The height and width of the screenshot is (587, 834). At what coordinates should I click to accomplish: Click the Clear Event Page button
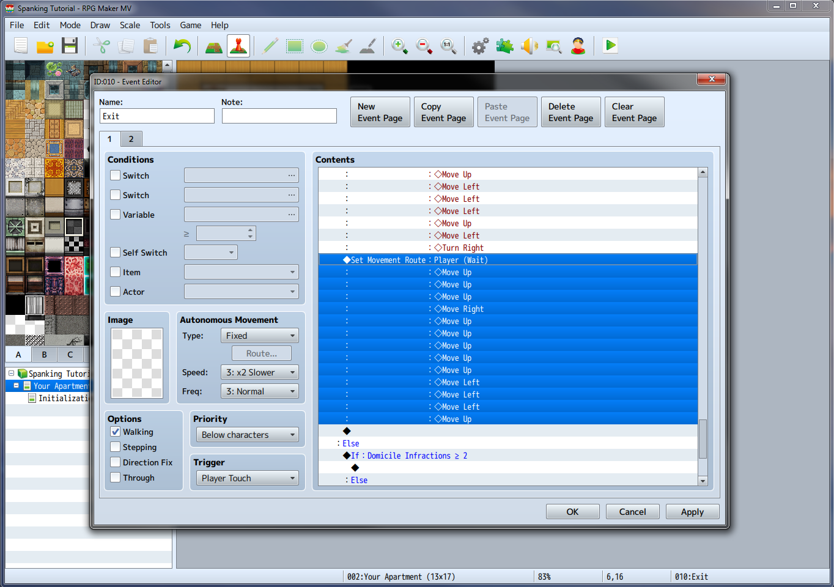635,112
